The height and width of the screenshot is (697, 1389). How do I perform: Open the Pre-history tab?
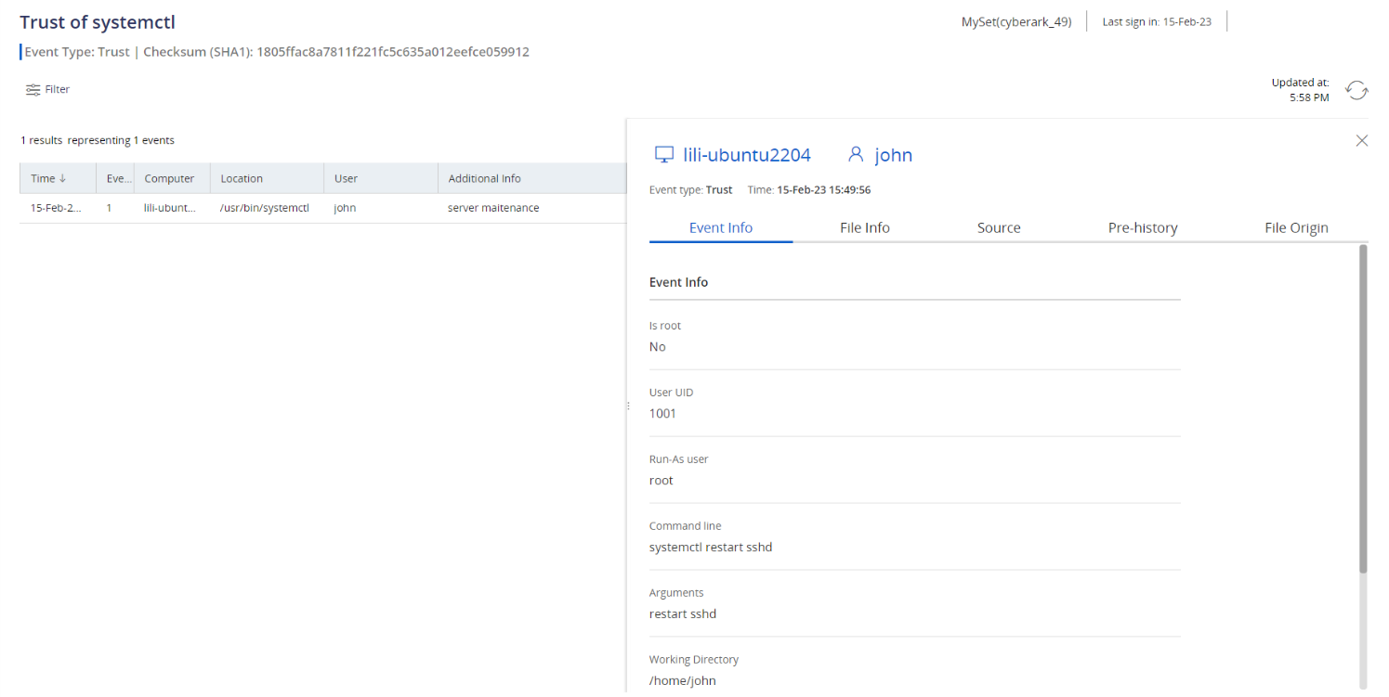pyautogui.click(x=1142, y=226)
